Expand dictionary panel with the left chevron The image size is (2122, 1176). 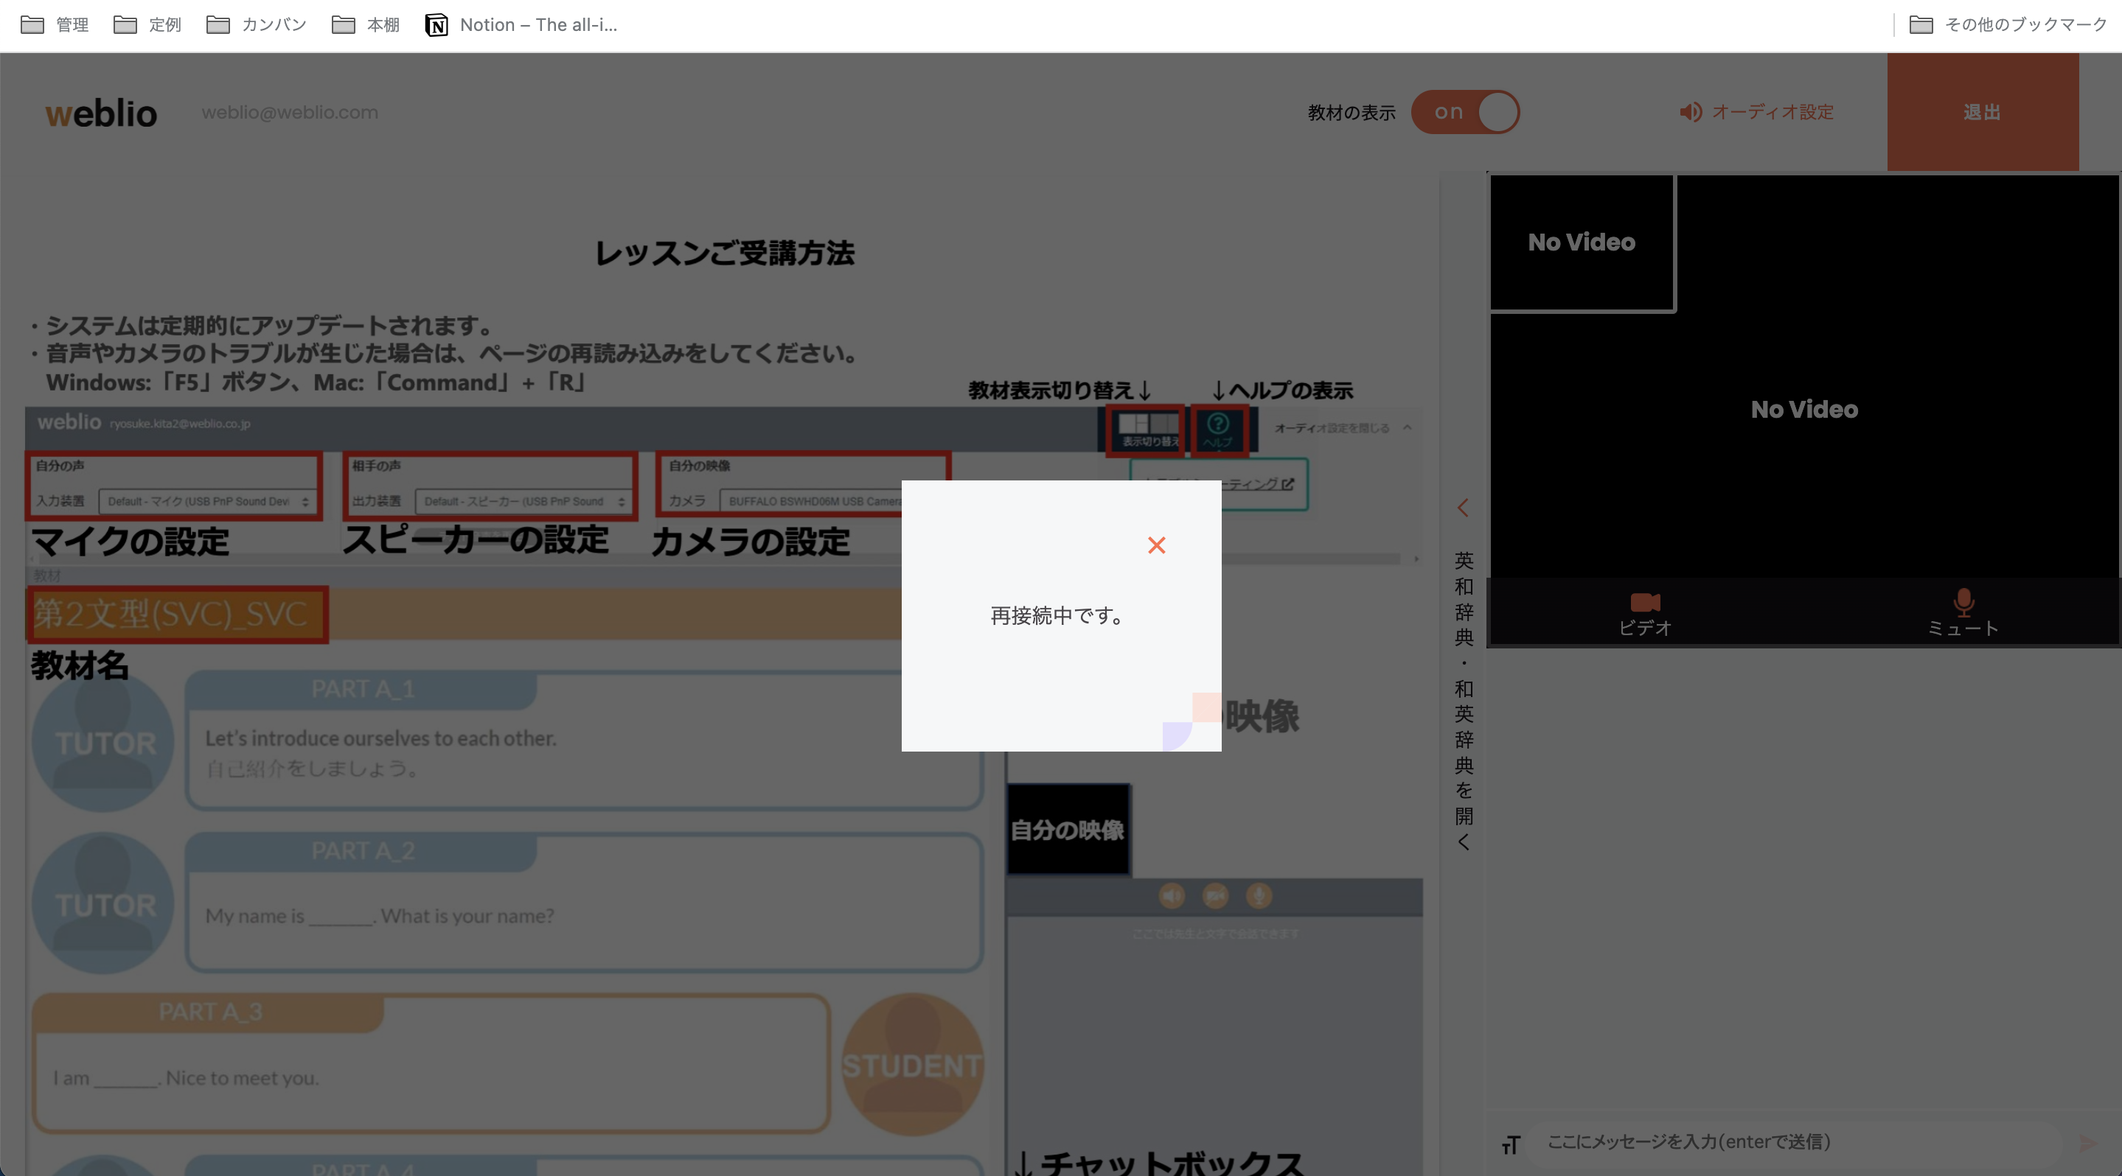pyautogui.click(x=1463, y=508)
